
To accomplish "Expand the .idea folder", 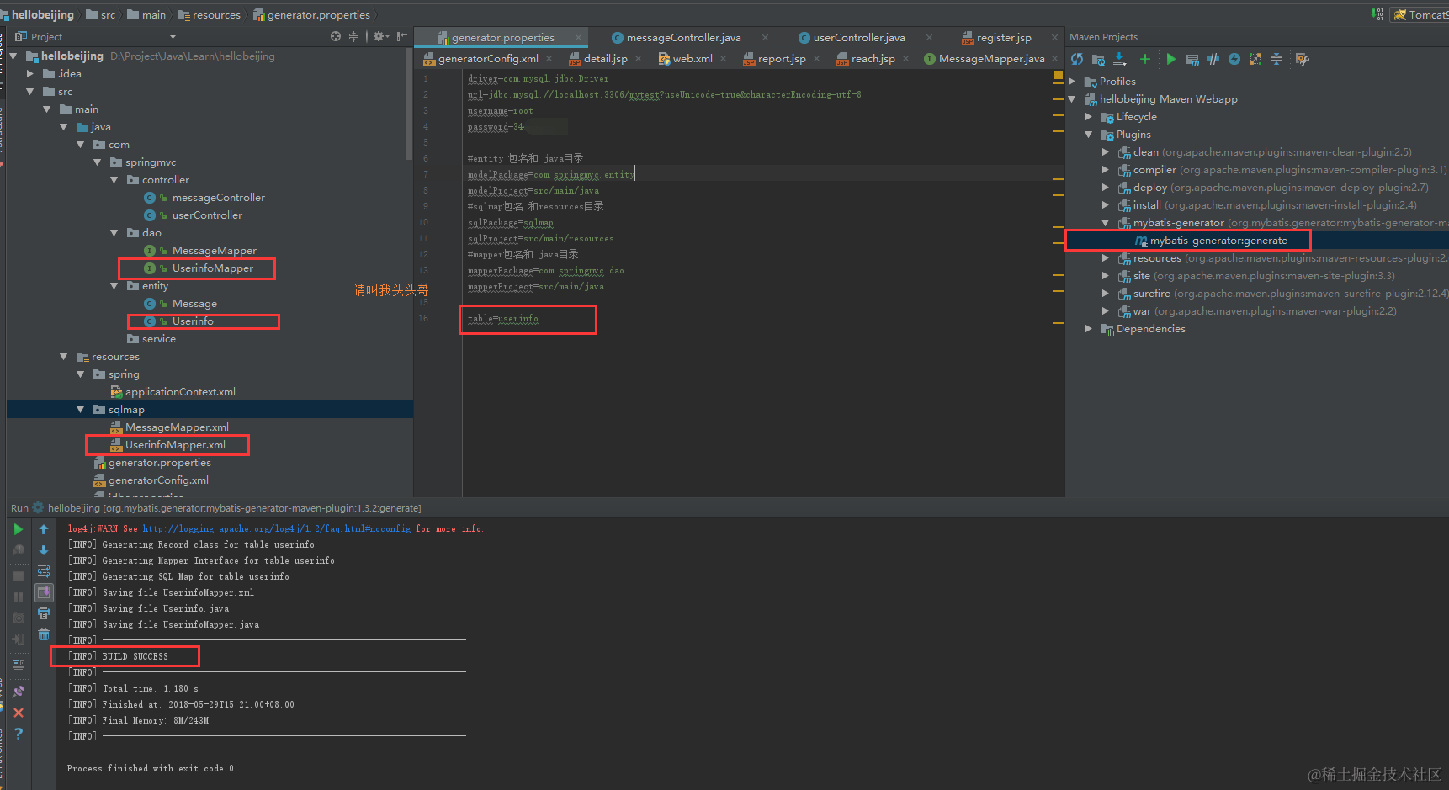I will 30,74.
